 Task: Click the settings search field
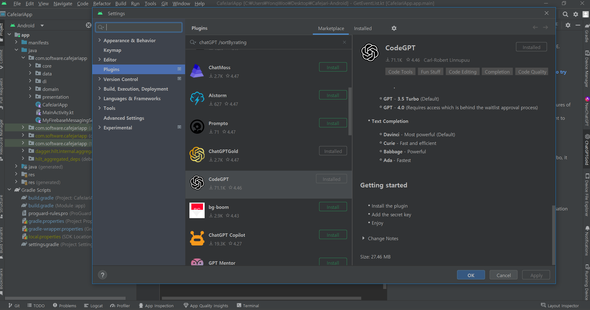click(139, 27)
